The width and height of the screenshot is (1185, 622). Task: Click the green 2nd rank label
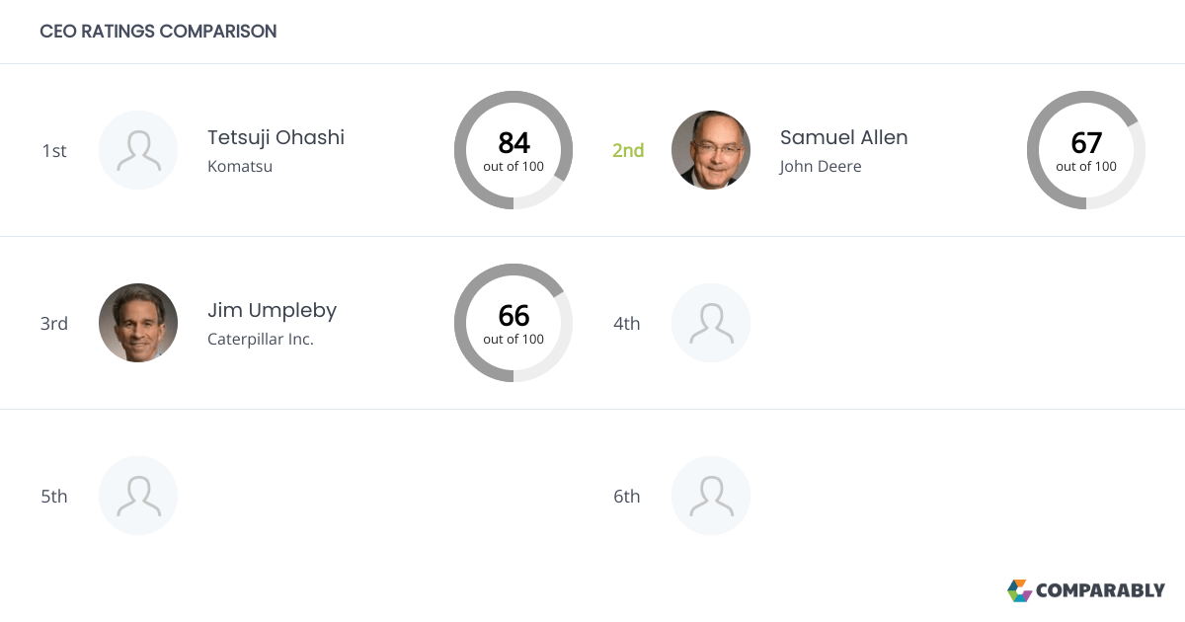(x=628, y=150)
